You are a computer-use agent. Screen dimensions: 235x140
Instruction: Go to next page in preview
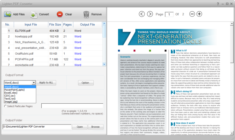[150, 14]
